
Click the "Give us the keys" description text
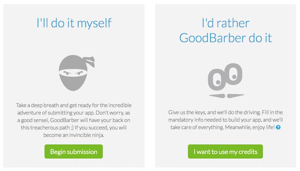coord(225,120)
